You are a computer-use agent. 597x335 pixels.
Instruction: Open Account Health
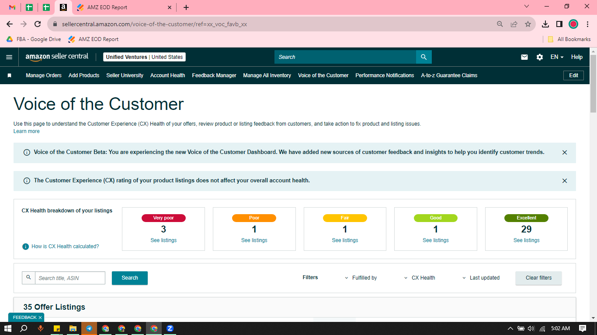[x=168, y=75]
